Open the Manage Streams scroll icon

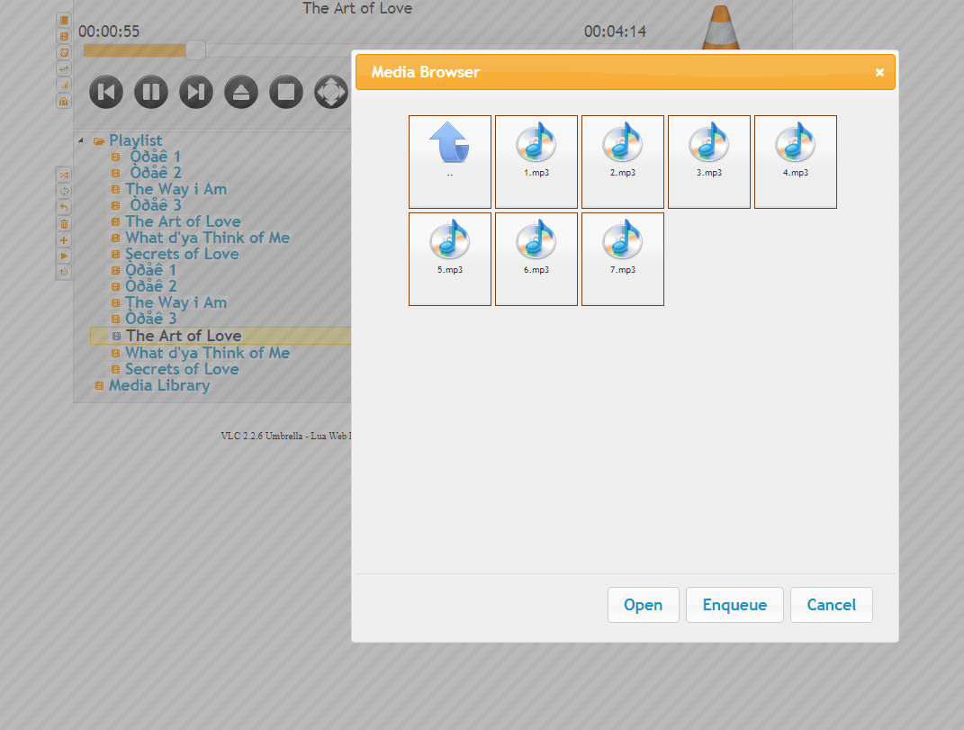64,52
